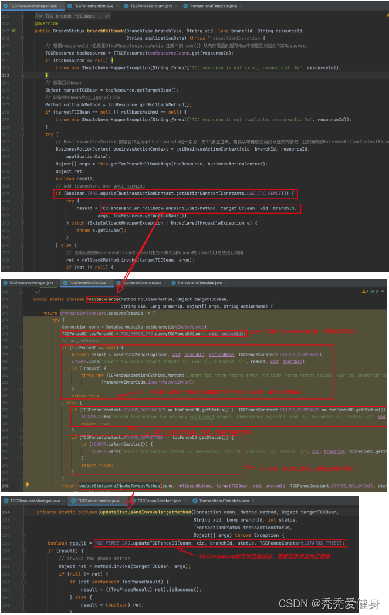This screenshot has height=615, width=389.
Task: Select TransactionalTemplate.java tab in top editor
Action: tap(213, 6)
